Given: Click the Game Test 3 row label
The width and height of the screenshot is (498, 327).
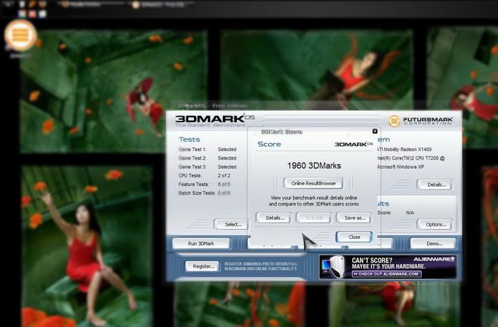Looking at the screenshot, I should coord(192,167).
